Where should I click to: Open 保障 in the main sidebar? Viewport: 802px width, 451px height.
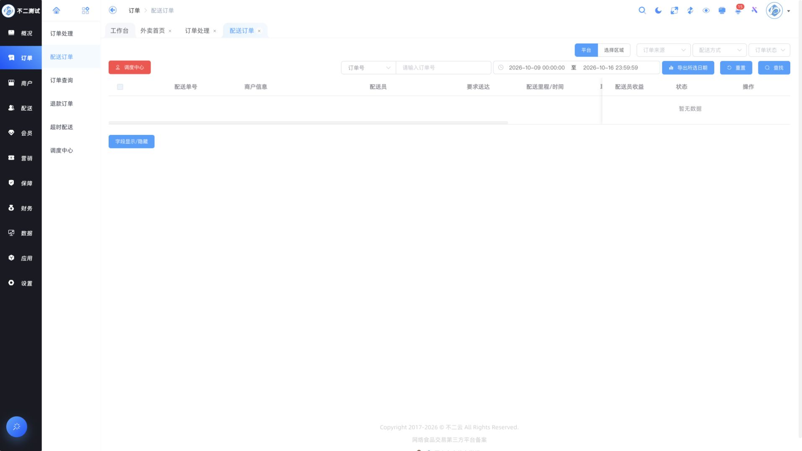21,183
